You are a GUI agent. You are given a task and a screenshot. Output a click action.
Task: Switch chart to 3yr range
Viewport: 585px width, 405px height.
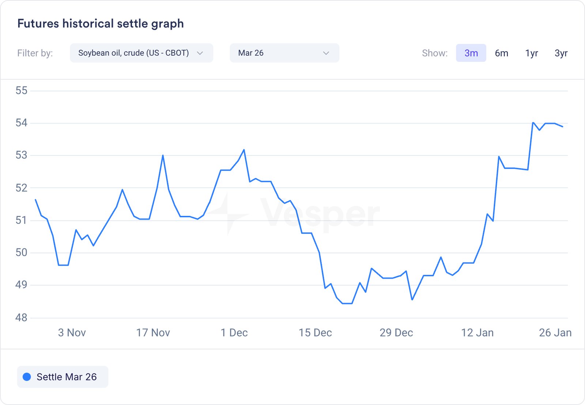point(561,53)
